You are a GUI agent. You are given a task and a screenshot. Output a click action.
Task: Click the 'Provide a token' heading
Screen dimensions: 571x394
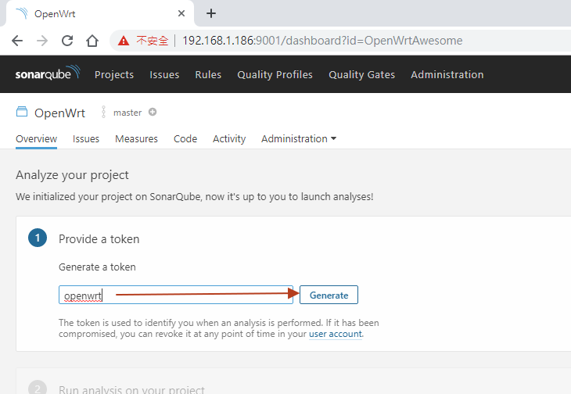99,239
